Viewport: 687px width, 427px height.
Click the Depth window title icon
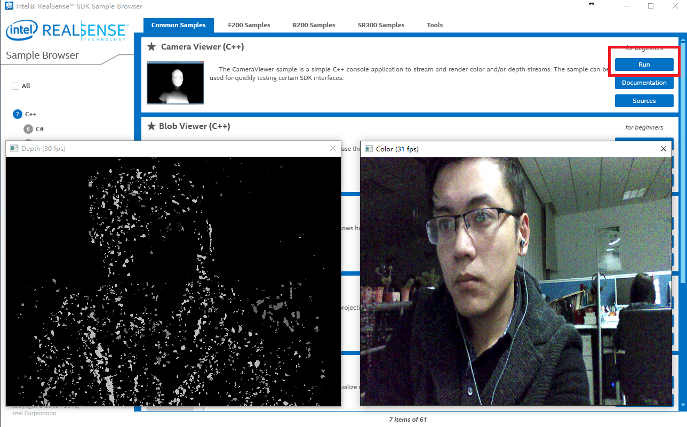(14, 148)
